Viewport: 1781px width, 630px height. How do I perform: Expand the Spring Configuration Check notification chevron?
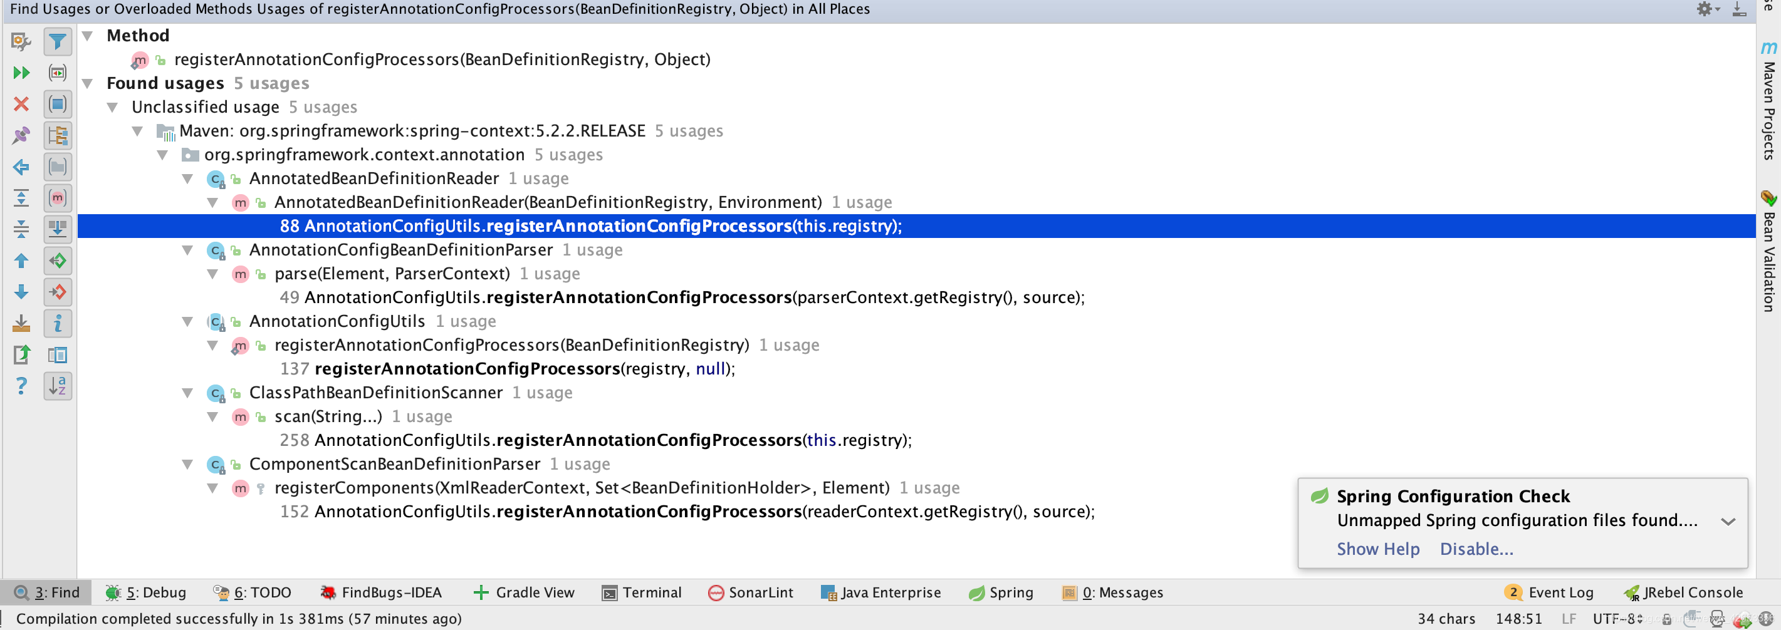coord(1727,522)
